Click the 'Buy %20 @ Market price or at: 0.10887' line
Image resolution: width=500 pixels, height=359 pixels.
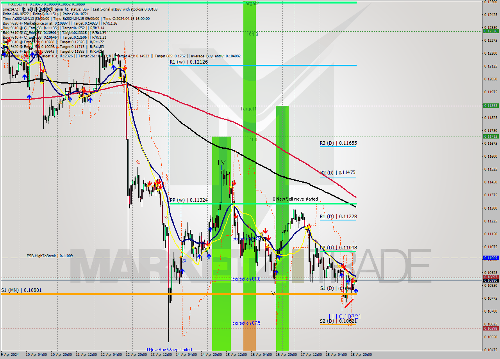(x=34, y=23)
